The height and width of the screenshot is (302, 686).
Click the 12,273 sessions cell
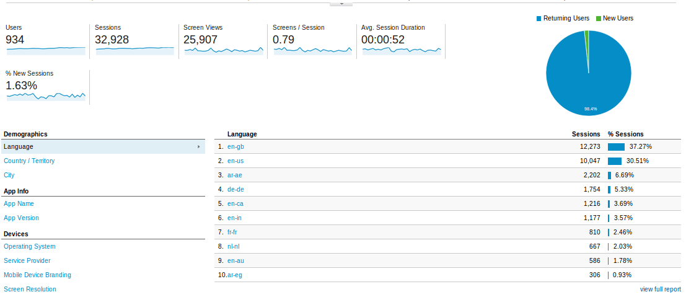click(590, 146)
